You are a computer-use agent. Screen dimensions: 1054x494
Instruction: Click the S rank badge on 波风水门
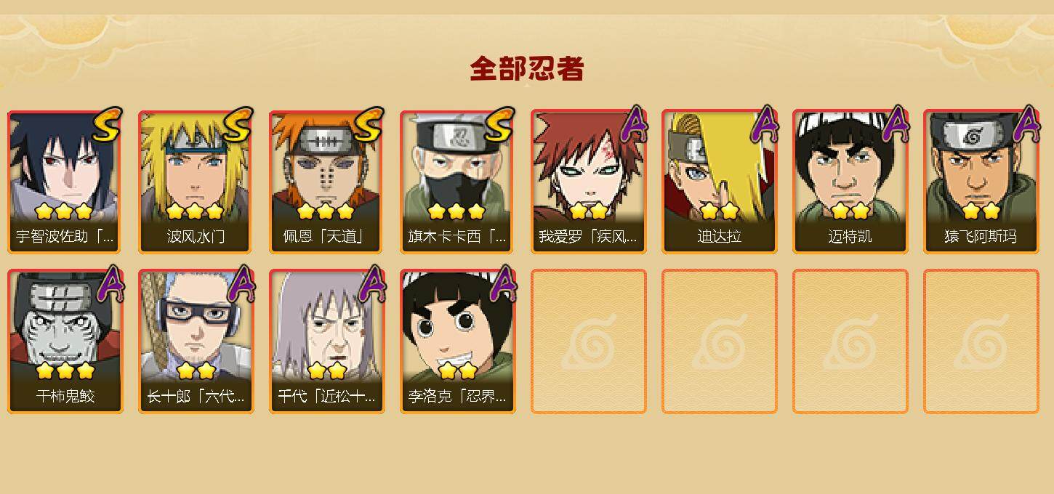point(238,125)
